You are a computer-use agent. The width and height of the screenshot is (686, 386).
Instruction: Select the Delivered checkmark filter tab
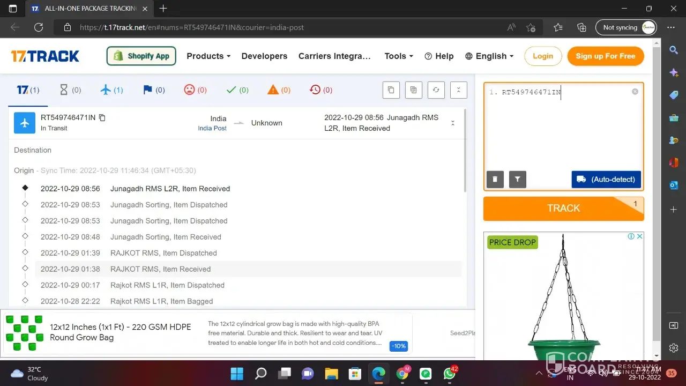tap(237, 90)
